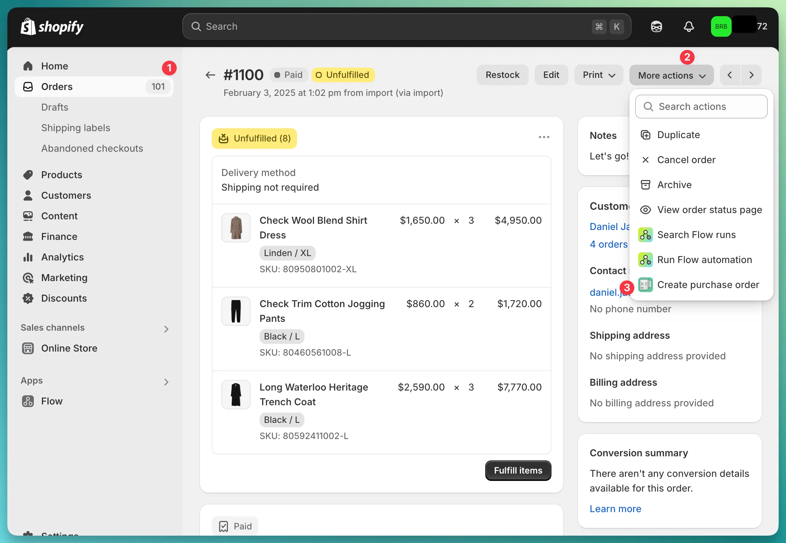Click the eye icon for order status page

click(646, 210)
